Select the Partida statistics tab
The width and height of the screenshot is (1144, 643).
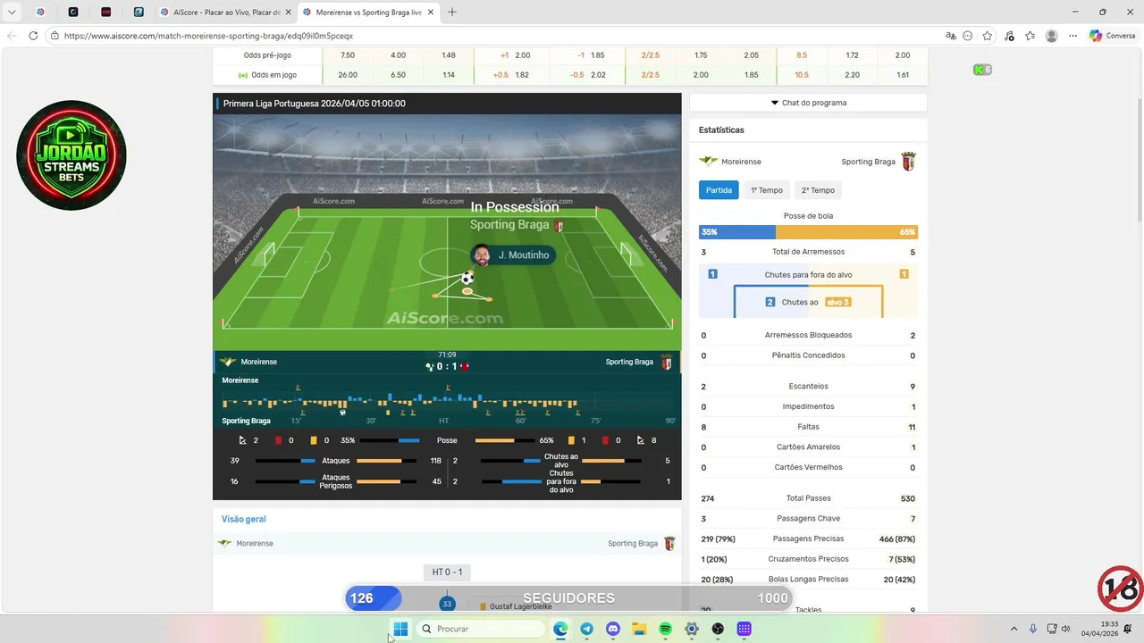click(x=719, y=190)
